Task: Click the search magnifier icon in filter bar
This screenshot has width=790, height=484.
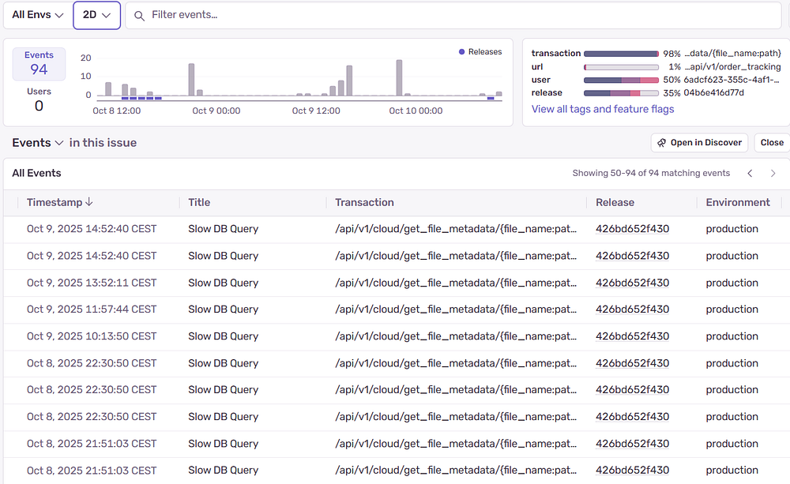Action: 139,16
